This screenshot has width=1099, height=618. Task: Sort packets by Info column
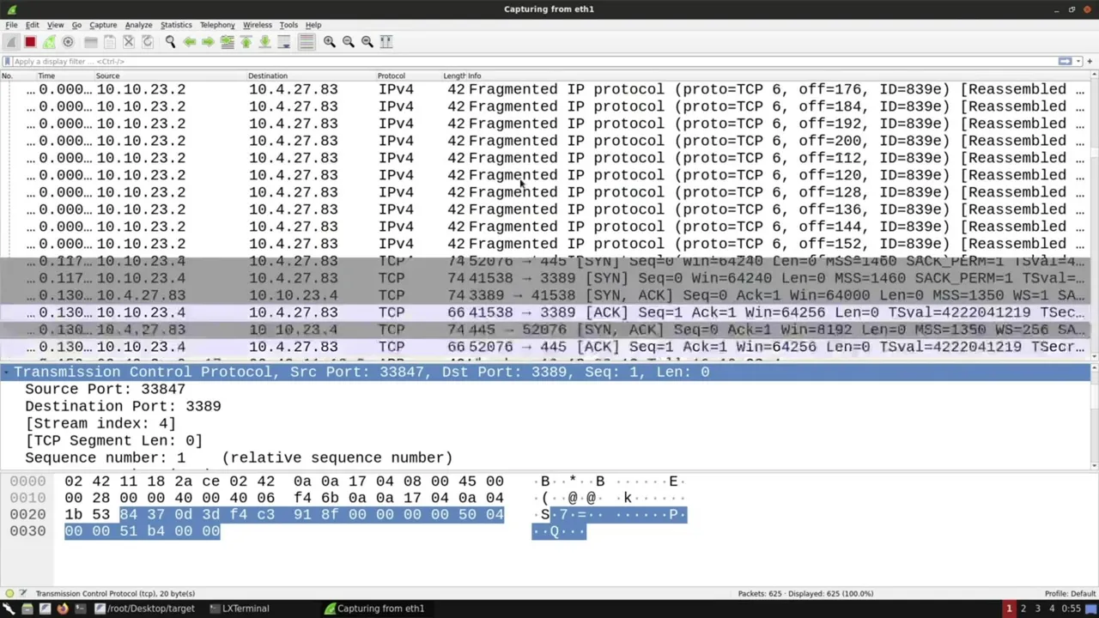pyautogui.click(x=777, y=76)
